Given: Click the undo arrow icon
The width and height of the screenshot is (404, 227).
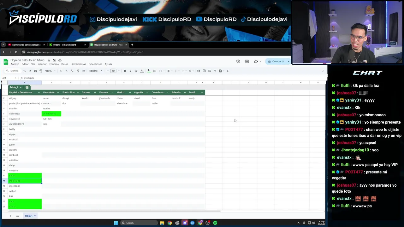Looking at the screenshot, I should pyautogui.click(x=24, y=71).
